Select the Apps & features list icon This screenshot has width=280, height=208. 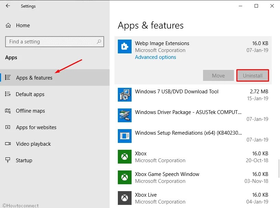point(8,77)
